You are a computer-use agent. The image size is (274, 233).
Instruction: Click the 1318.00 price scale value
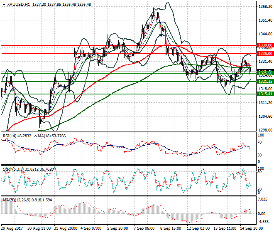pos(265,89)
